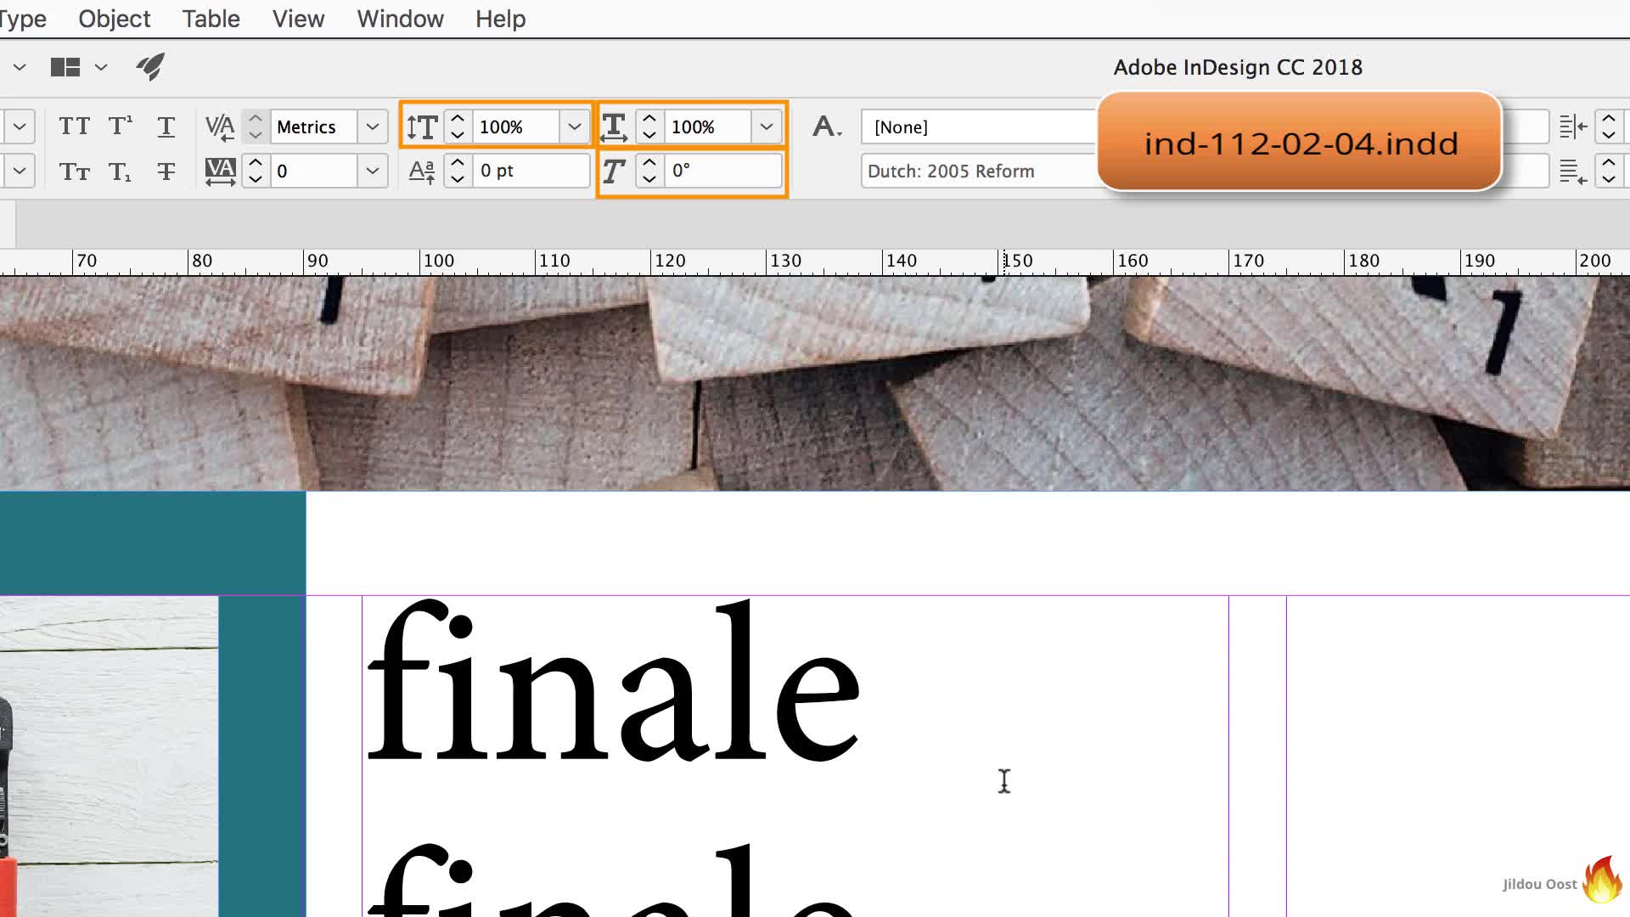Open the Tracking value dropdown
This screenshot has height=917, width=1630.
(x=372, y=172)
